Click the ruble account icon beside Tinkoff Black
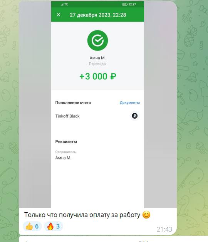Screen dimensions: 208x242 (x=134, y=116)
